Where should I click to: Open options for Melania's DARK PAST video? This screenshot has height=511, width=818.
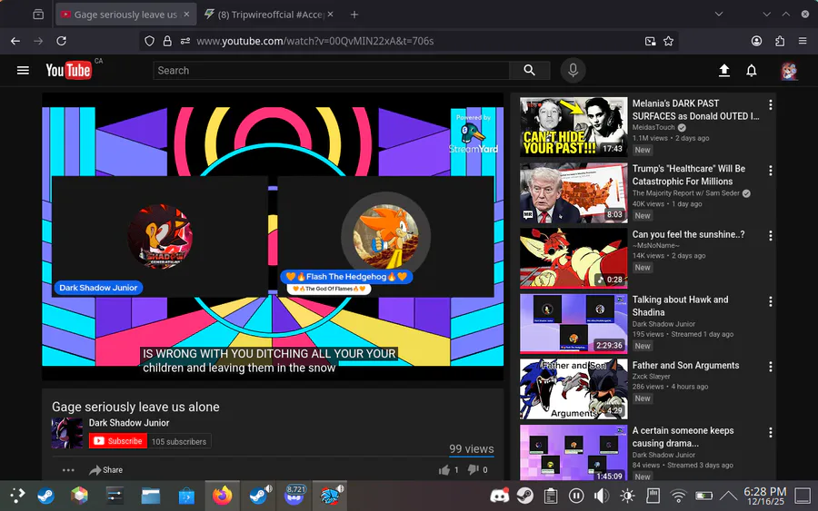(771, 104)
